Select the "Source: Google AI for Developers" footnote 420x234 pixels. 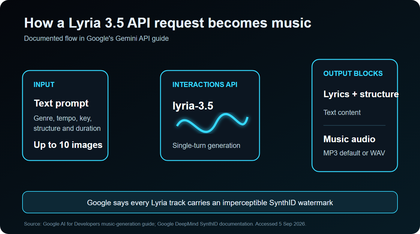(x=166, y=224)
